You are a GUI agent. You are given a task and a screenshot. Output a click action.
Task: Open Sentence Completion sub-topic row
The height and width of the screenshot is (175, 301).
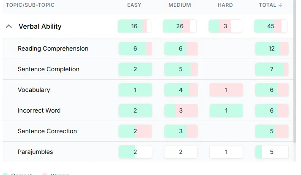(148, 69)
